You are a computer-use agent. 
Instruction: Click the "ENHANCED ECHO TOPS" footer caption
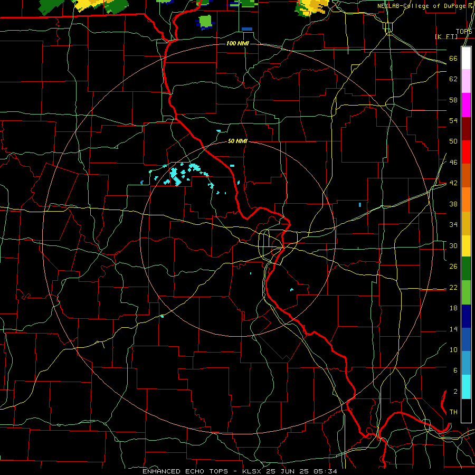click(x=185, y=471)
